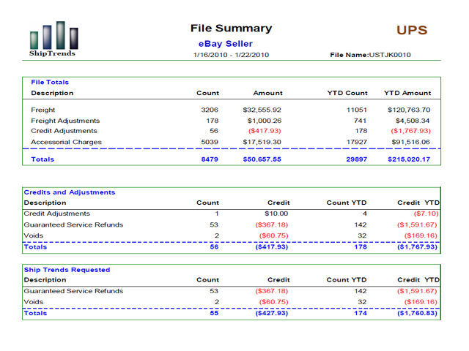
Task: Click the Credits and Adjustments heading
Action: [x=70, y=192]
